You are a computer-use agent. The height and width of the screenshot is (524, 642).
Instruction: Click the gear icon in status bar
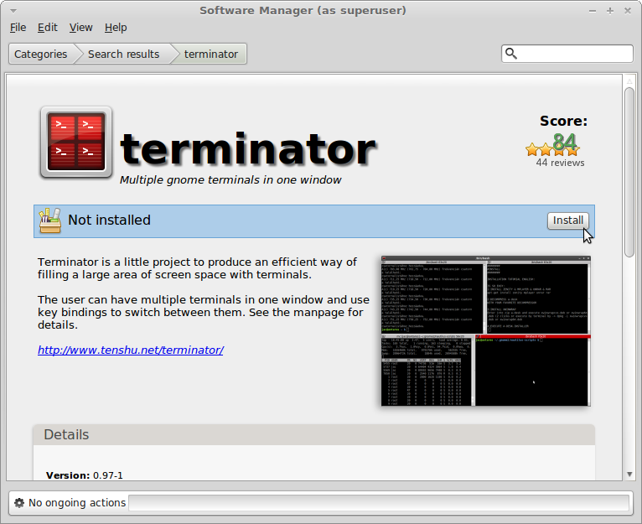[x=19, y=503]
